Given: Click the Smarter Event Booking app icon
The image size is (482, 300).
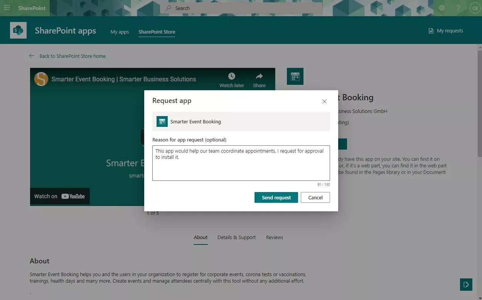Looking at the screenshot, I should click(162, 121).
